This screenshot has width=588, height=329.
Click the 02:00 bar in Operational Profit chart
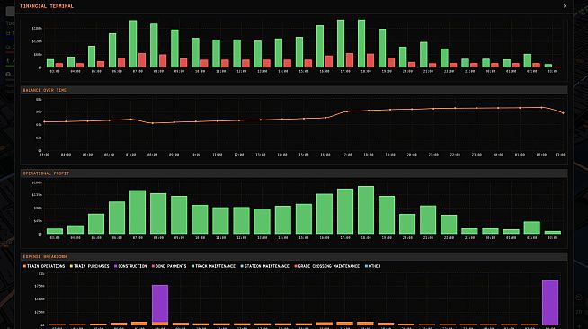click(x=531, y=227)
